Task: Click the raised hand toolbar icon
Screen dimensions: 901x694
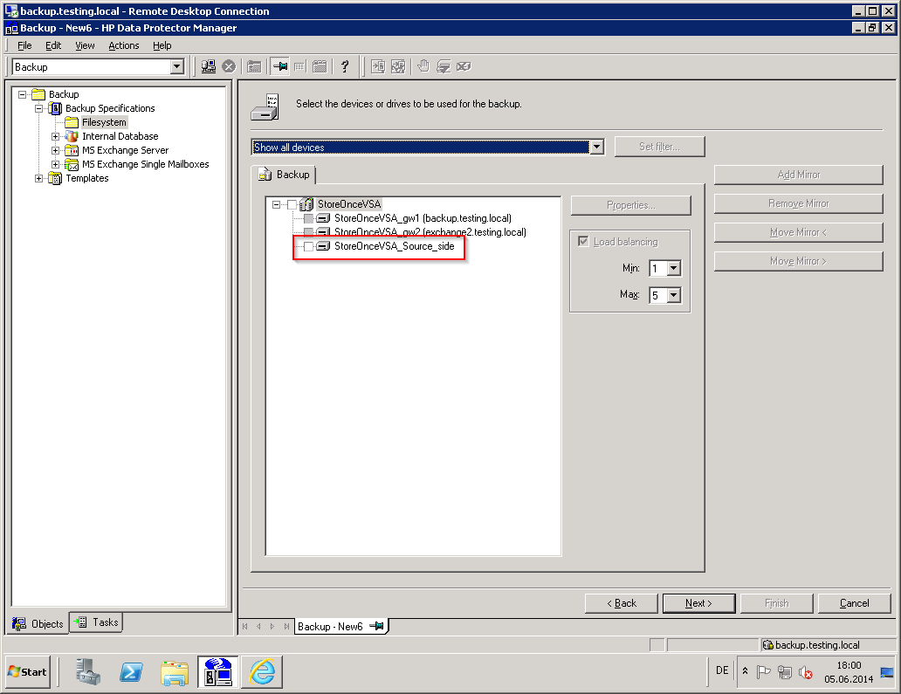Action: [x=423, y=66]
